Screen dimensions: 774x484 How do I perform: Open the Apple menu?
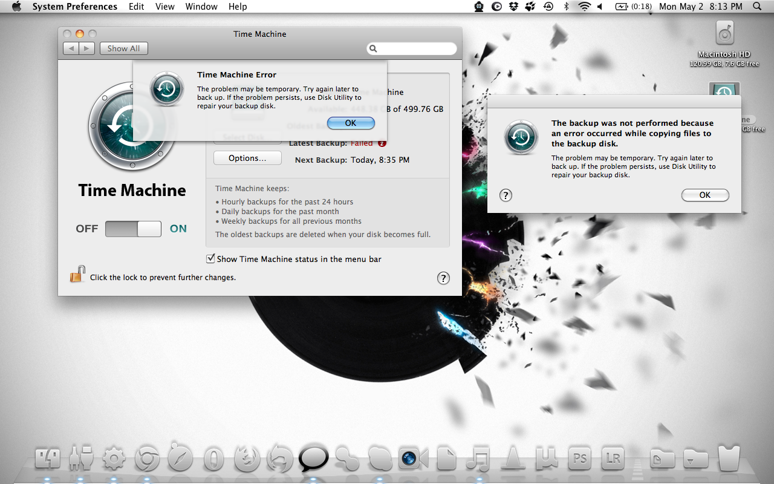[16, 7]
